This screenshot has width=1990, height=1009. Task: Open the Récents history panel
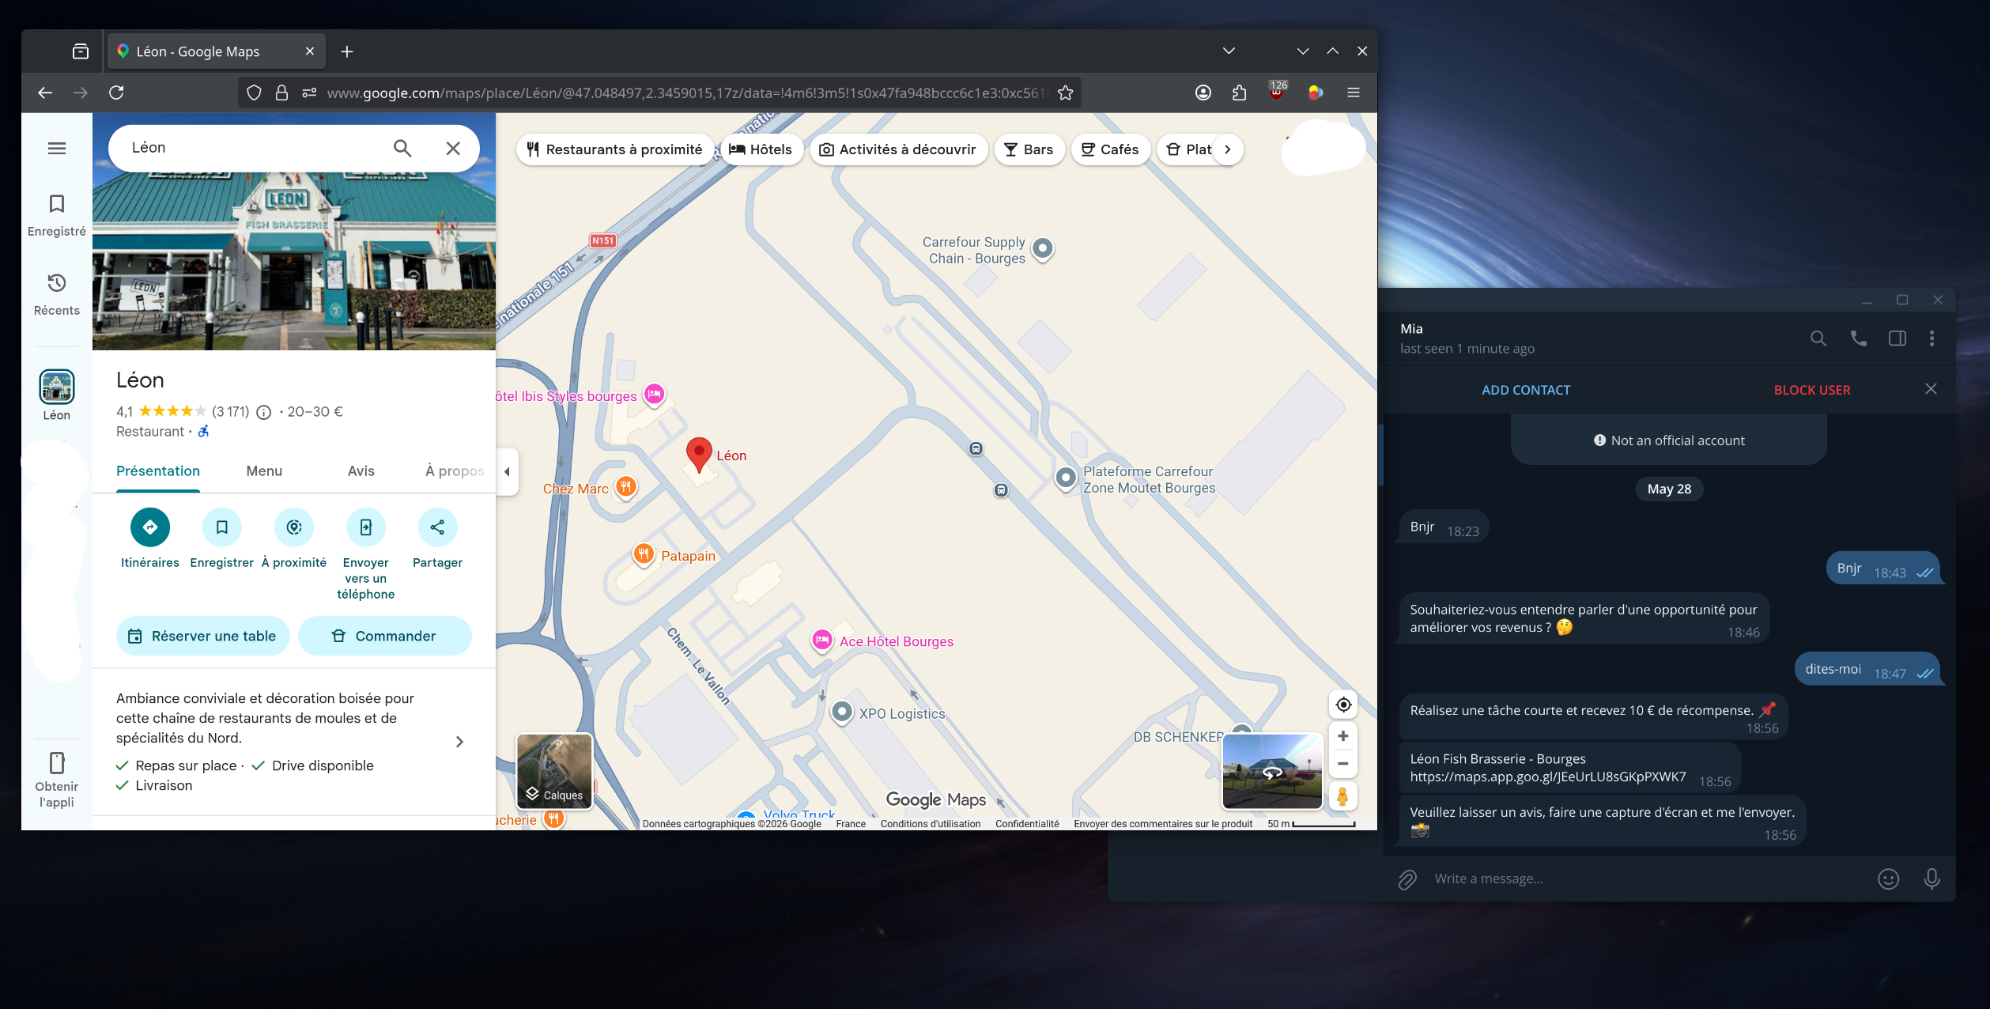click(x=57, y=293)
